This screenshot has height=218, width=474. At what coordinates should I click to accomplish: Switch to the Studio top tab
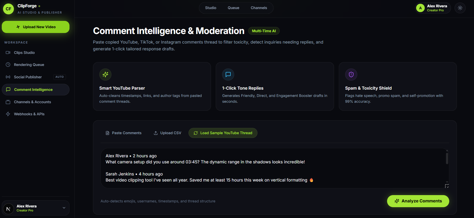coord(211,8)
